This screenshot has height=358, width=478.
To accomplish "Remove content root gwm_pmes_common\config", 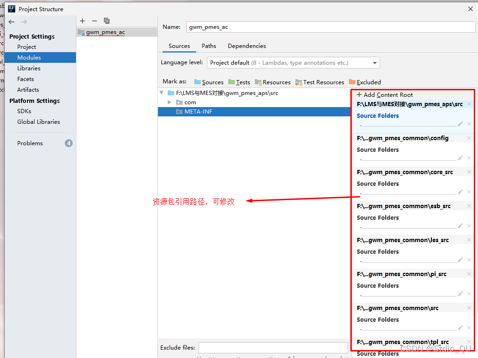I will click(469, 138).
